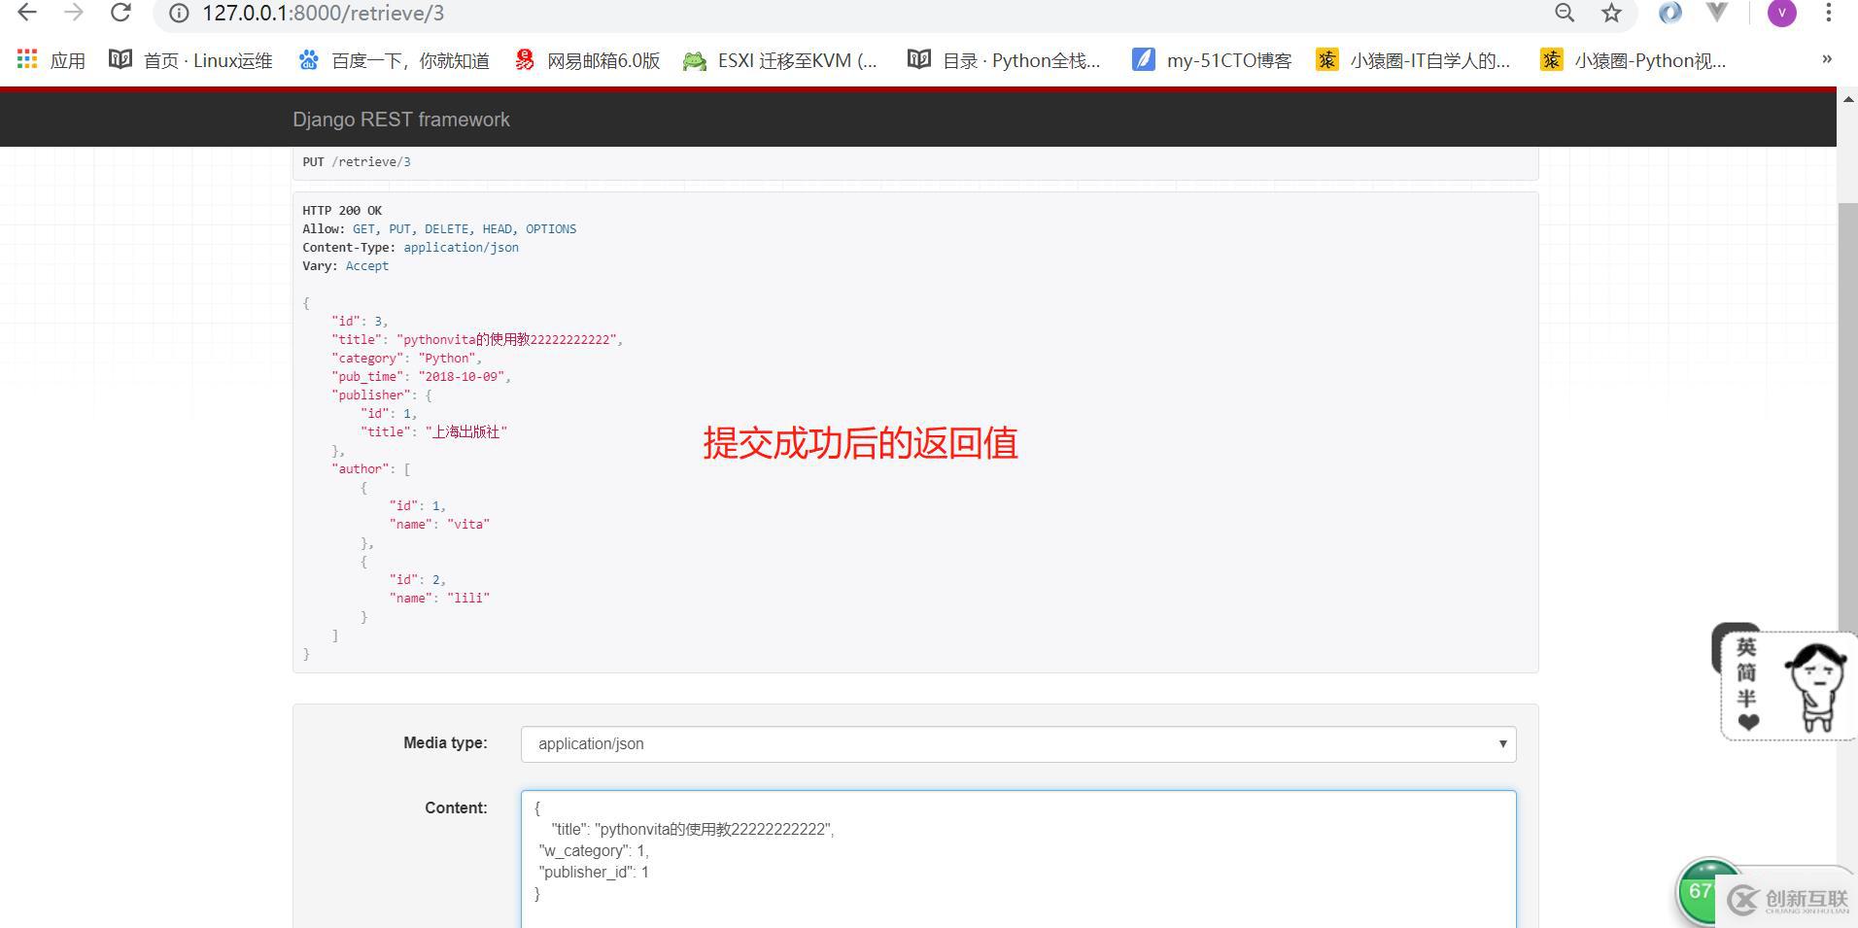This screenshot has height=928, width=1858.
Task: Click the address bar URL
Action: point(323,14)
